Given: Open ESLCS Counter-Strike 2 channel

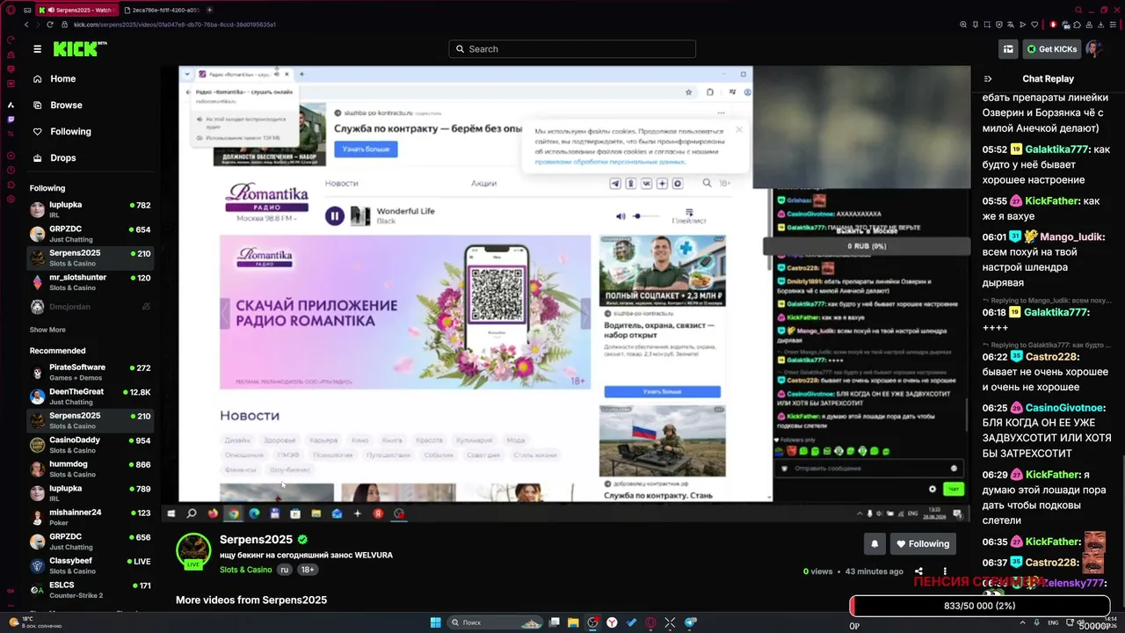Looking at the screenshot, I should [x=91, y=590].
